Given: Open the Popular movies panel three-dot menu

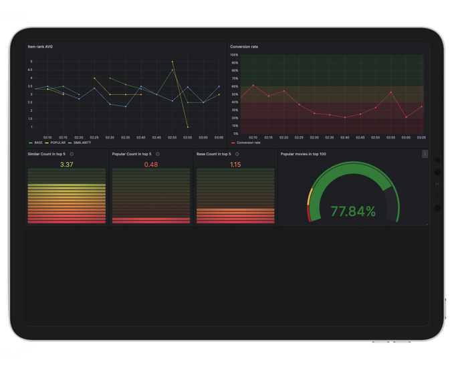Looking at the screenshot, I should coord(425,154).
